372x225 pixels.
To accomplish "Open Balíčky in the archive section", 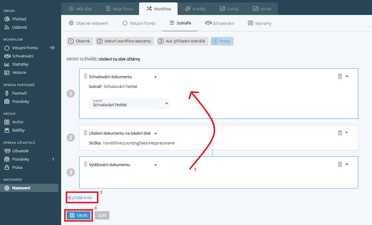I will click(x=18, y=130).
